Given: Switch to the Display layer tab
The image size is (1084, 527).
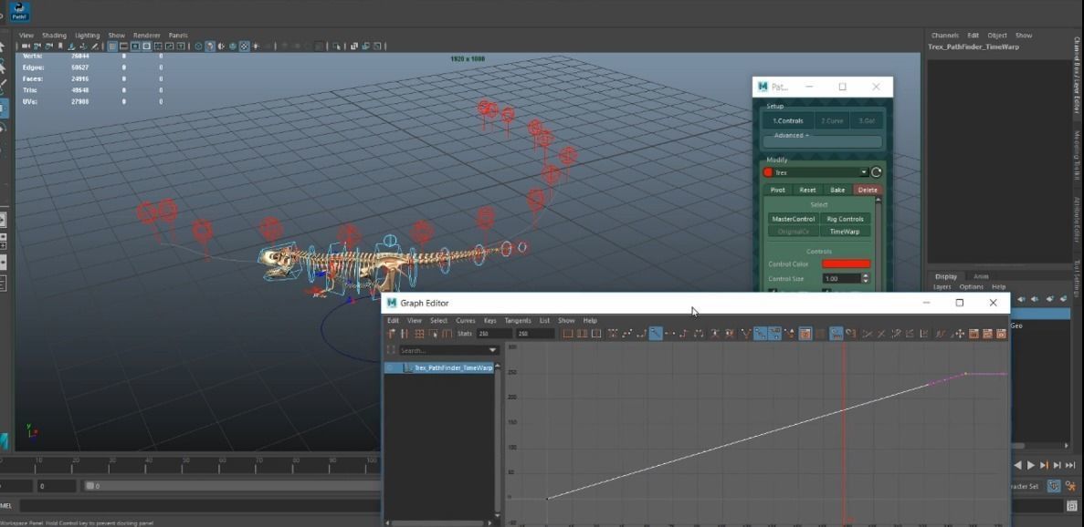Looking at the screenshot, I should pyautogui.click(x=945, y=276).
